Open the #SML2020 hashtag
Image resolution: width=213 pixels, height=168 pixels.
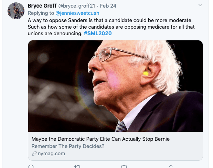click(98, 33)
